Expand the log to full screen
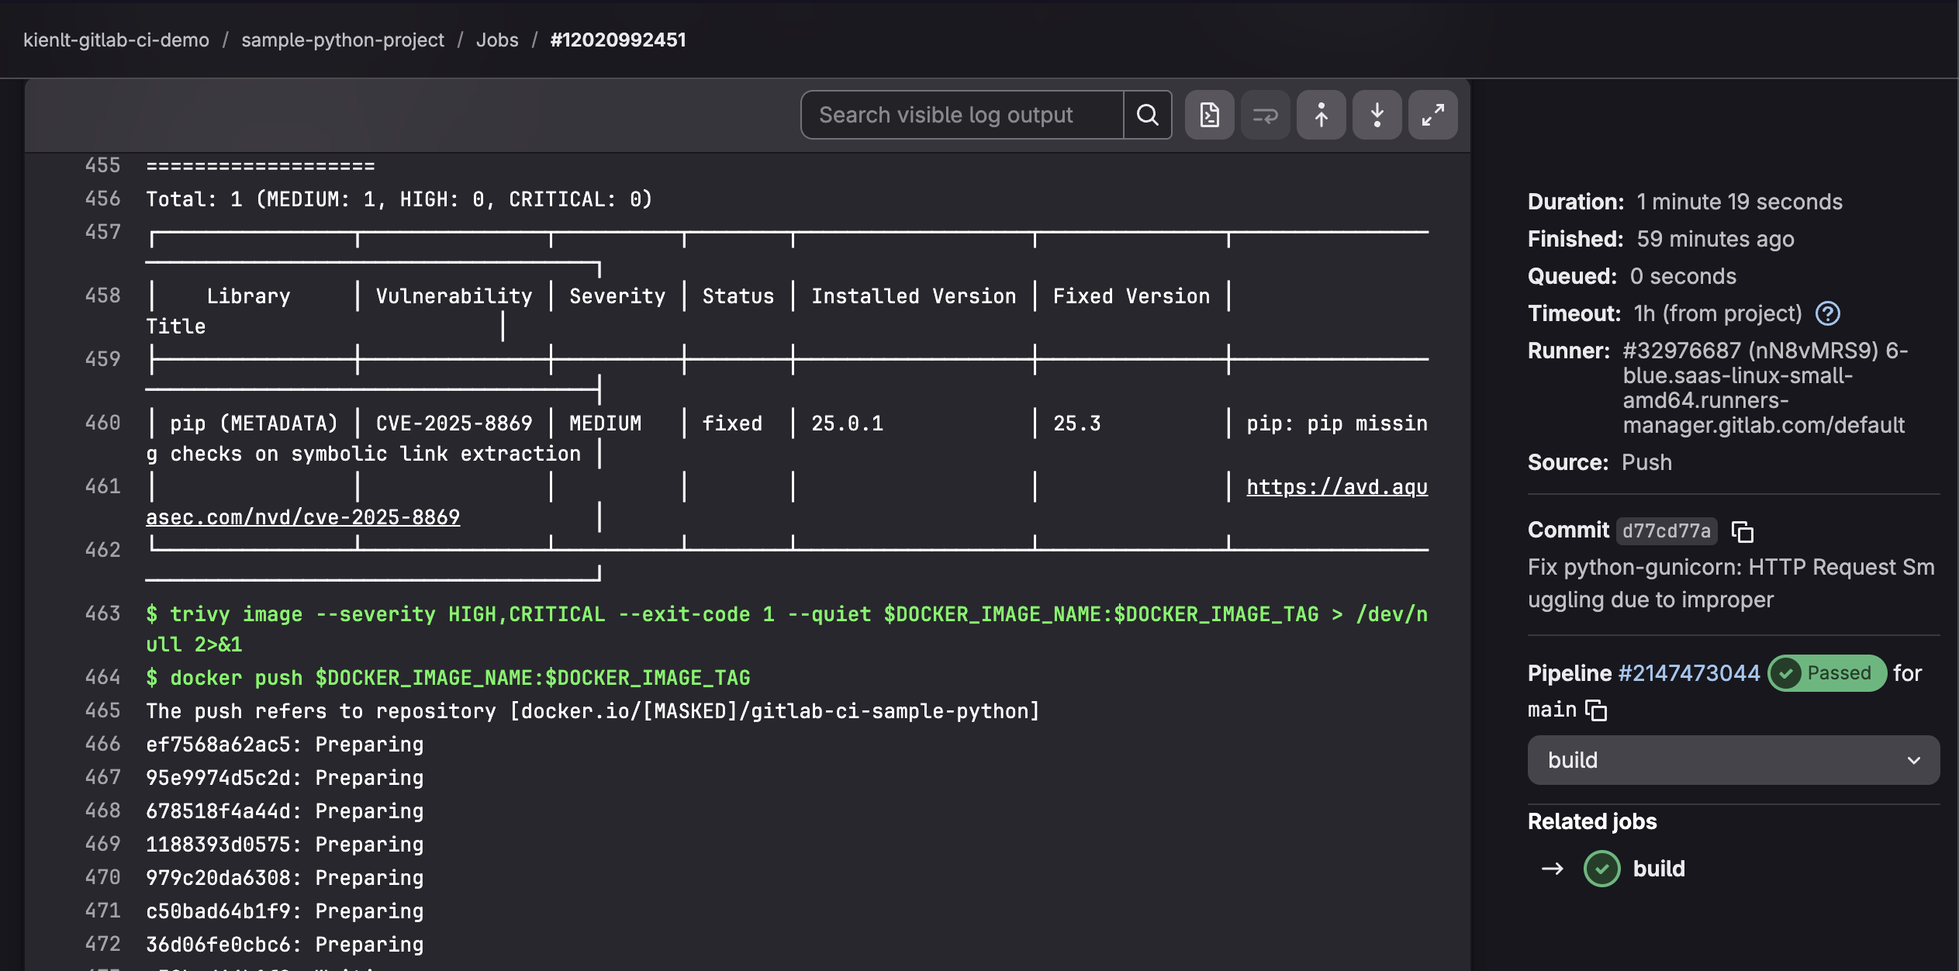 point(1432,115)
